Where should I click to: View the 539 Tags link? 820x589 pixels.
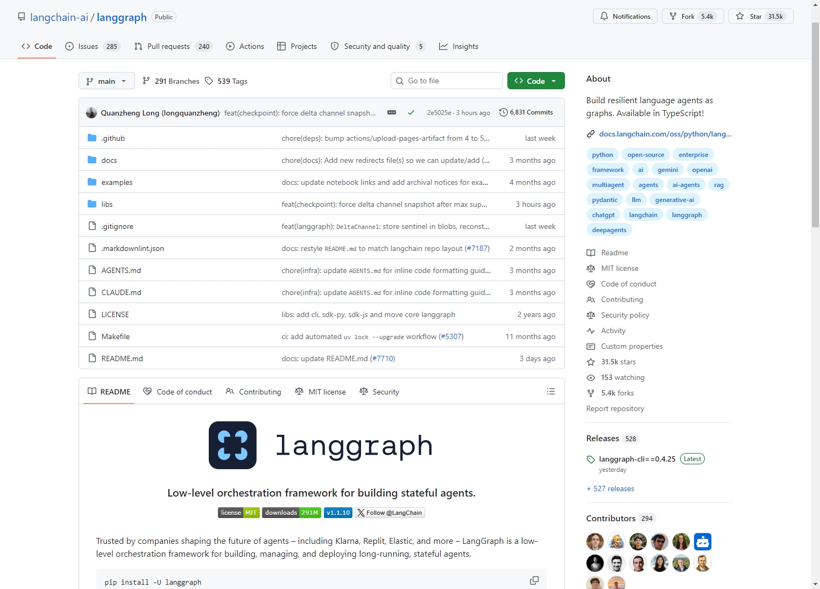226,81
